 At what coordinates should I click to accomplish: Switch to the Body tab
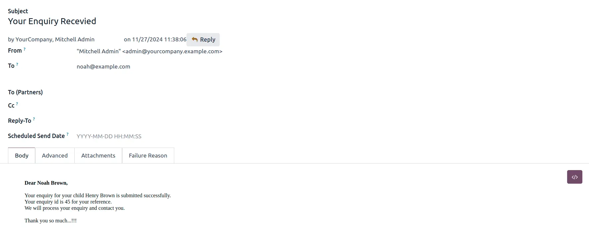22,156
